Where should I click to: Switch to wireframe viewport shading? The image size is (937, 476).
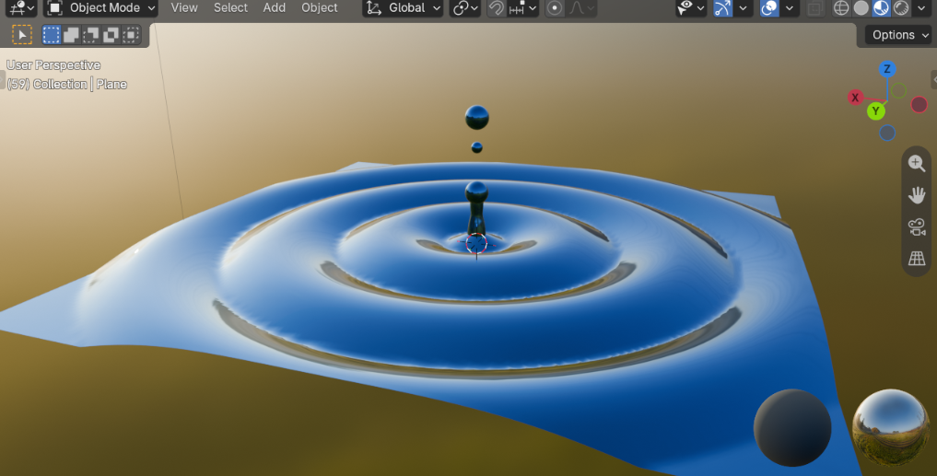tap(841, 7)
